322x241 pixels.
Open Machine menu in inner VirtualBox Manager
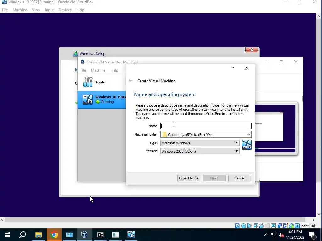pos(98,70)
